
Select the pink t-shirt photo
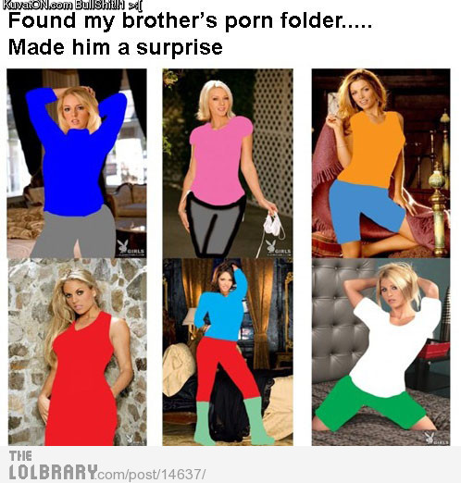click(228, 163)
